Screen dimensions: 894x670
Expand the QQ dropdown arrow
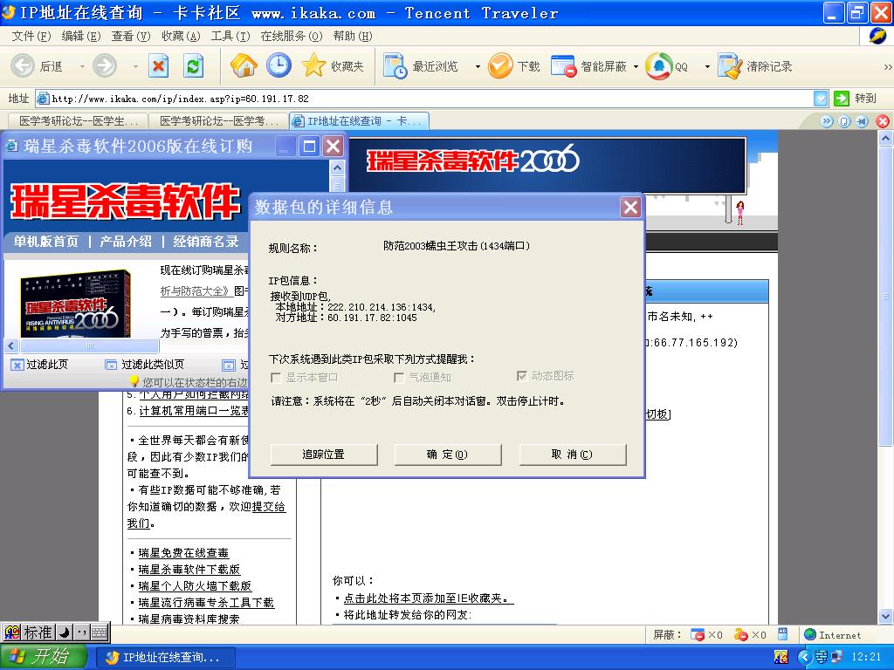point(707,66)
